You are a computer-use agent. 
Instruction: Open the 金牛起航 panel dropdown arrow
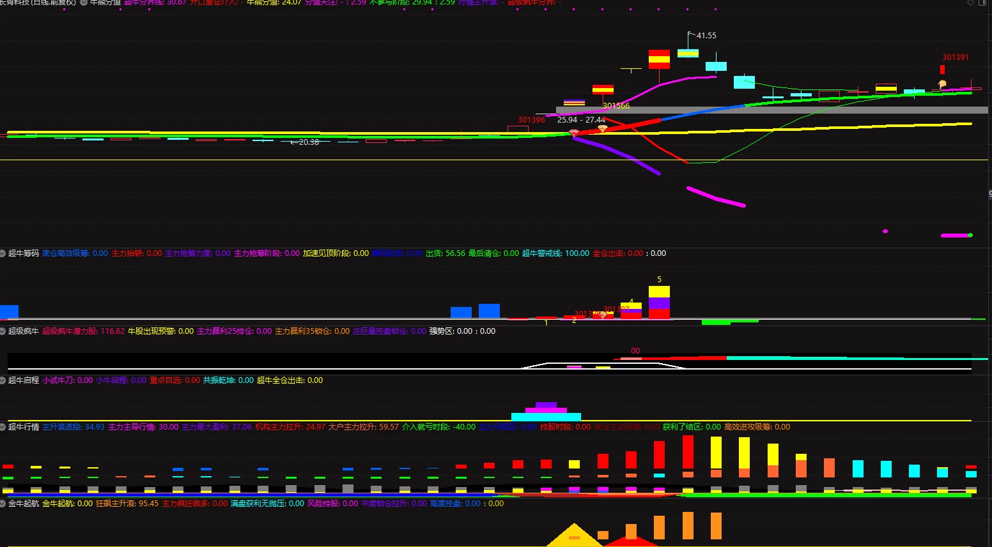(x=3, y=504)
